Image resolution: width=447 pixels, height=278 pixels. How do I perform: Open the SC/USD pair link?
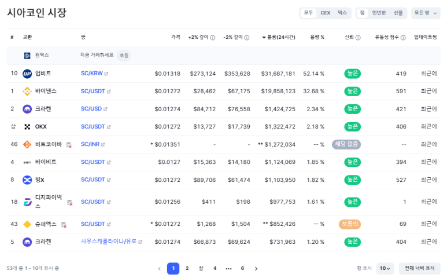tap(91, 109)
